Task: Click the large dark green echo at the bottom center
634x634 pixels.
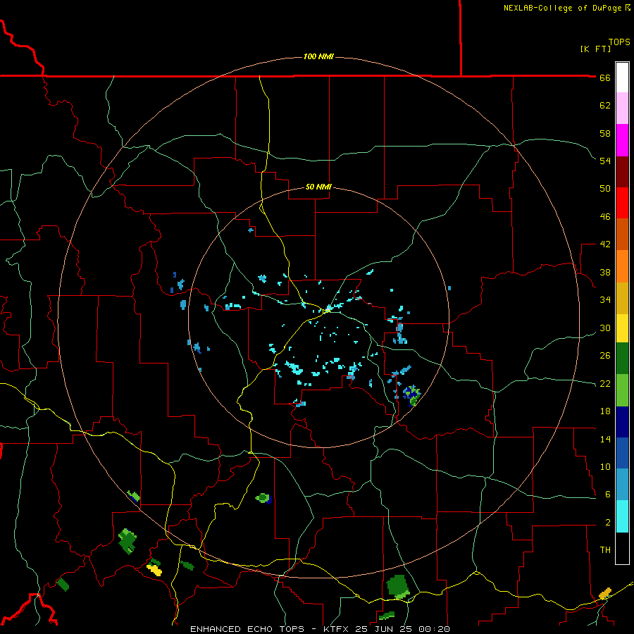Action: (x=398, y=586)
